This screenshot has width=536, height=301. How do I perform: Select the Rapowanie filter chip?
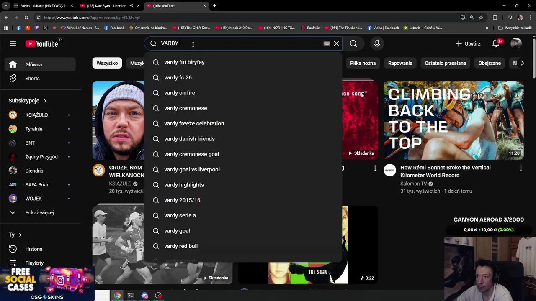(400, 63)
